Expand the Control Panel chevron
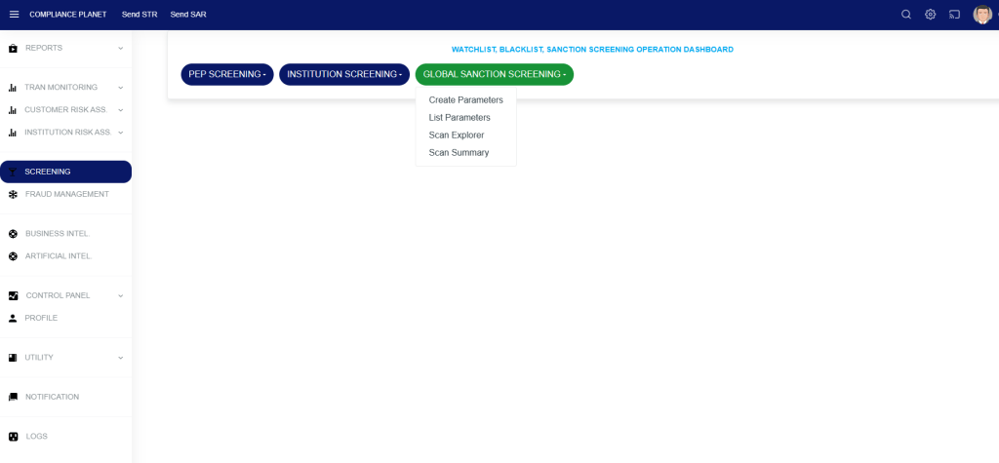 pyautogui.click(x=121, y=295)
